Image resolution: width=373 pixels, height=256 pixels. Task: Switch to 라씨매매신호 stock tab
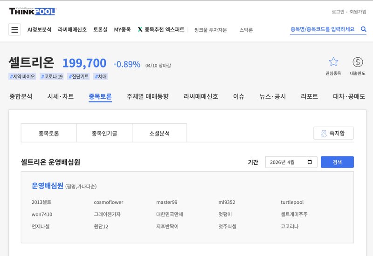pos(201,96)
